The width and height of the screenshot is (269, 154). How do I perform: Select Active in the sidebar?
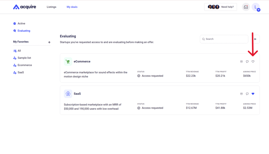click(x=19, y=23)
